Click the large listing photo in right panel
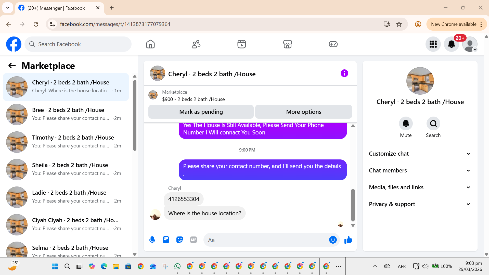The width and height of the screenshot is (489, 275). 420,81
